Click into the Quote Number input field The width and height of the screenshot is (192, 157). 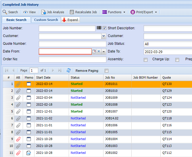[x=72, y=44]
